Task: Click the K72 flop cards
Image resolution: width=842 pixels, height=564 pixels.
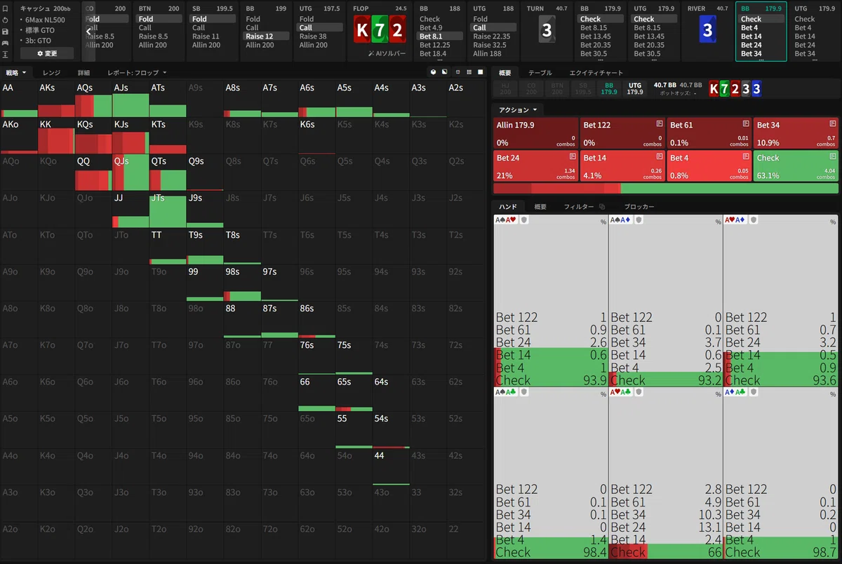Action: (x=380, y=30)
